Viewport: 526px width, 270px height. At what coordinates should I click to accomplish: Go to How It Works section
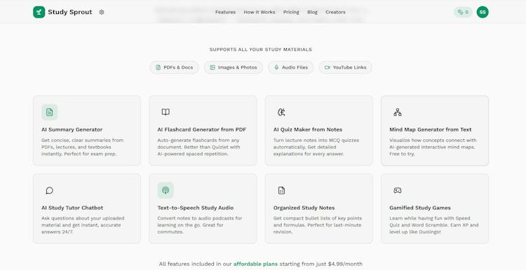pos(259,12)
